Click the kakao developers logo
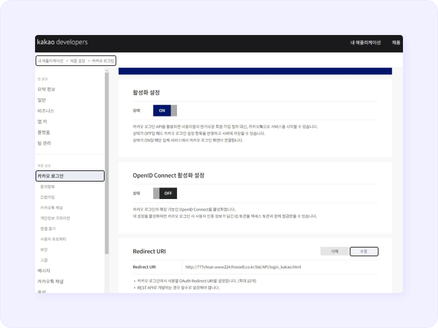The image size is (438, 328). [62, 42]
